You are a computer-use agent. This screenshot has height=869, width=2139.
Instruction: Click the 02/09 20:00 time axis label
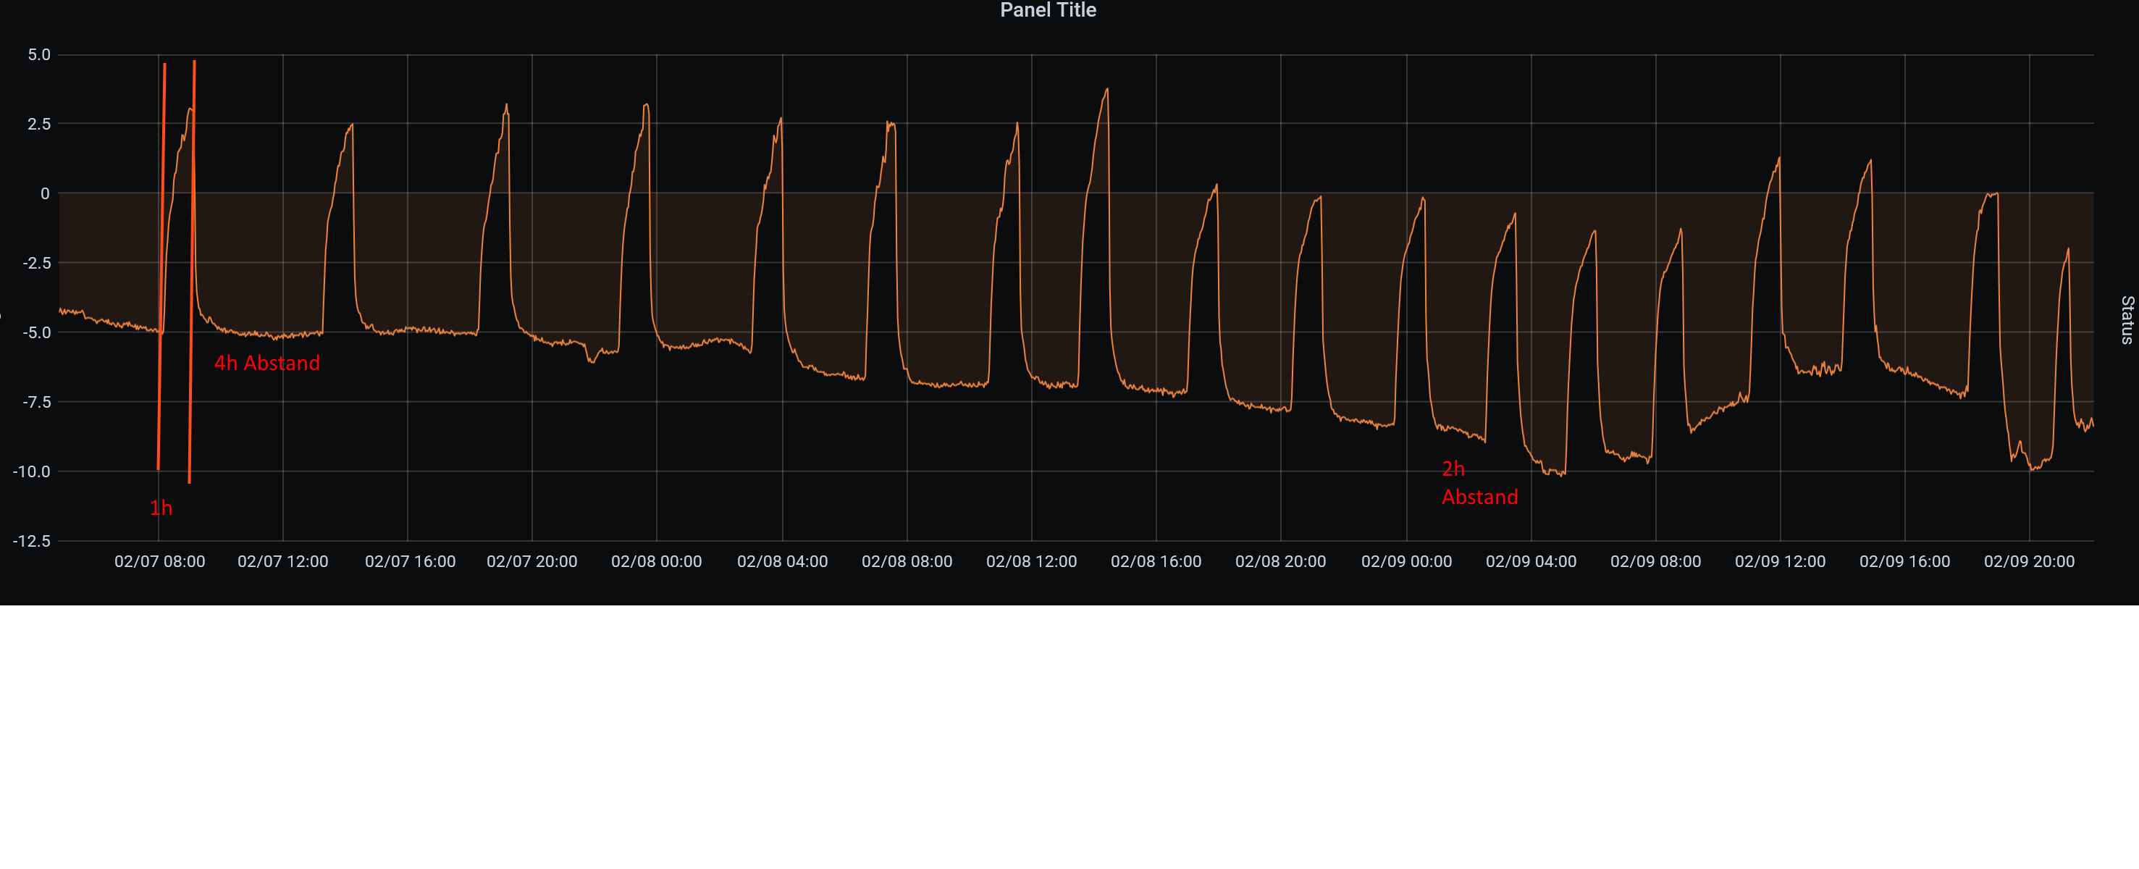pyautogui.click(x=2028, y=562)
